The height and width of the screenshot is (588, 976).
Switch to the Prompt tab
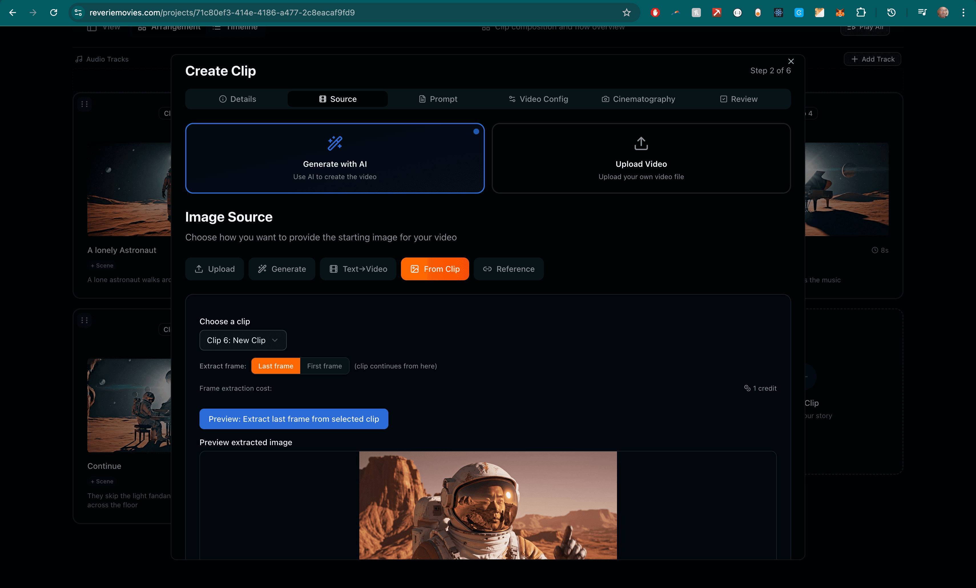438,99
